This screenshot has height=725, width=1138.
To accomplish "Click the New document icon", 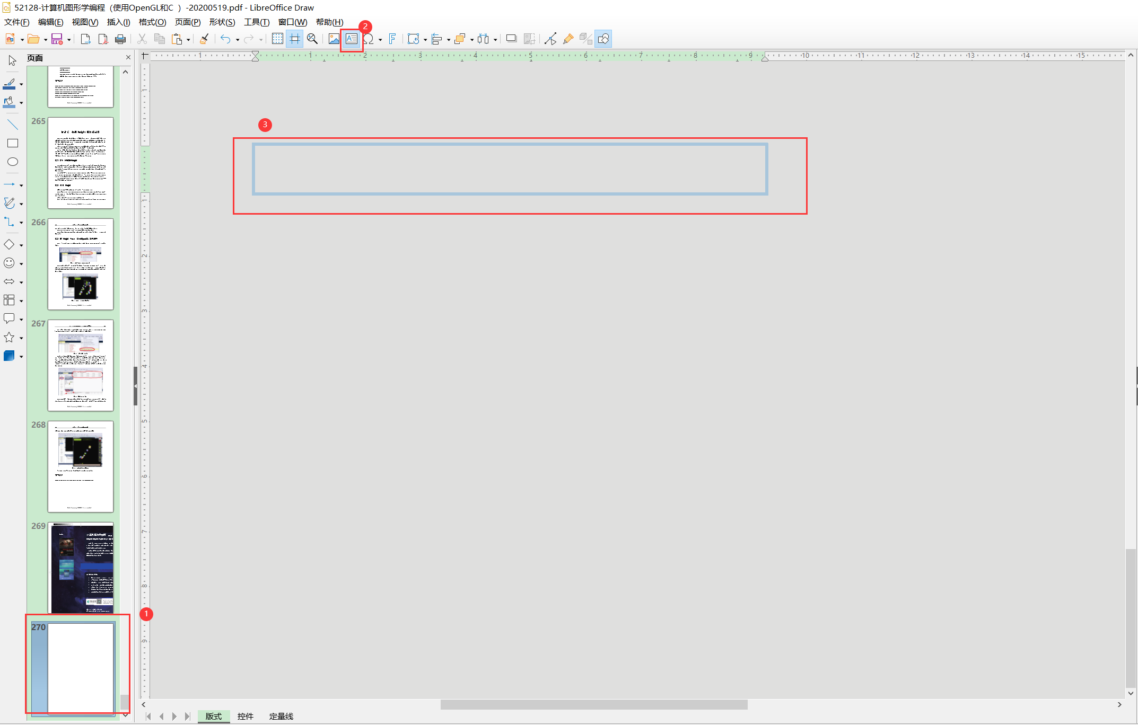I will tap(10, 39).
